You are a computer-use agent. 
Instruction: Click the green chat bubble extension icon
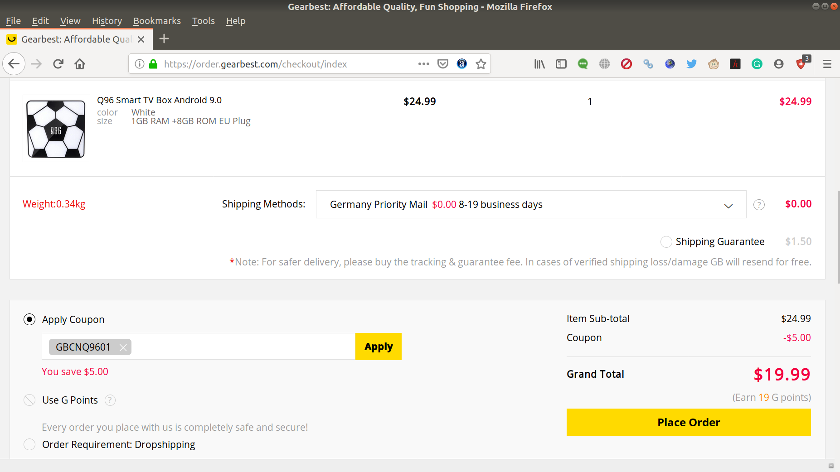click(583, 64)
